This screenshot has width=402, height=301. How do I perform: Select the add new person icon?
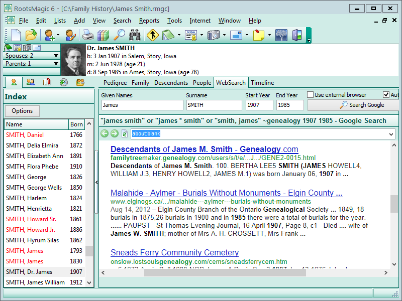coord(50,35)
